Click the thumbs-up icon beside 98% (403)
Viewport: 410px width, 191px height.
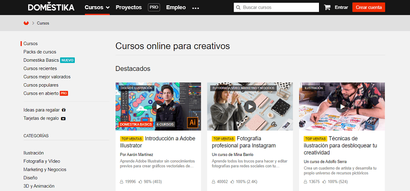tap(140, 181)
